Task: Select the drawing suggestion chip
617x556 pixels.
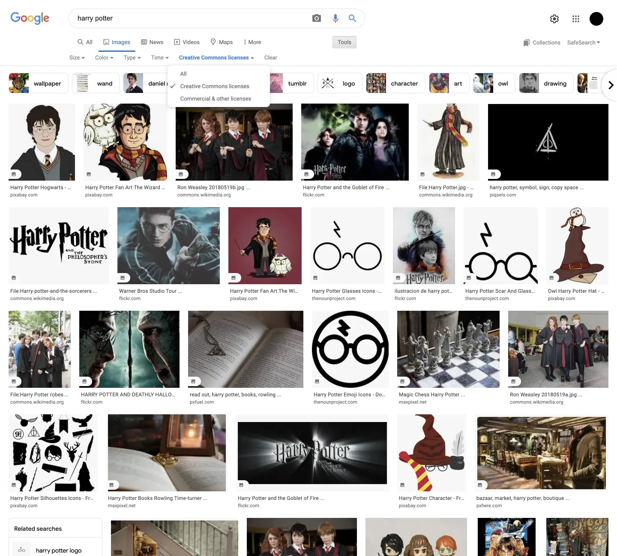Action: click(546, 83)
